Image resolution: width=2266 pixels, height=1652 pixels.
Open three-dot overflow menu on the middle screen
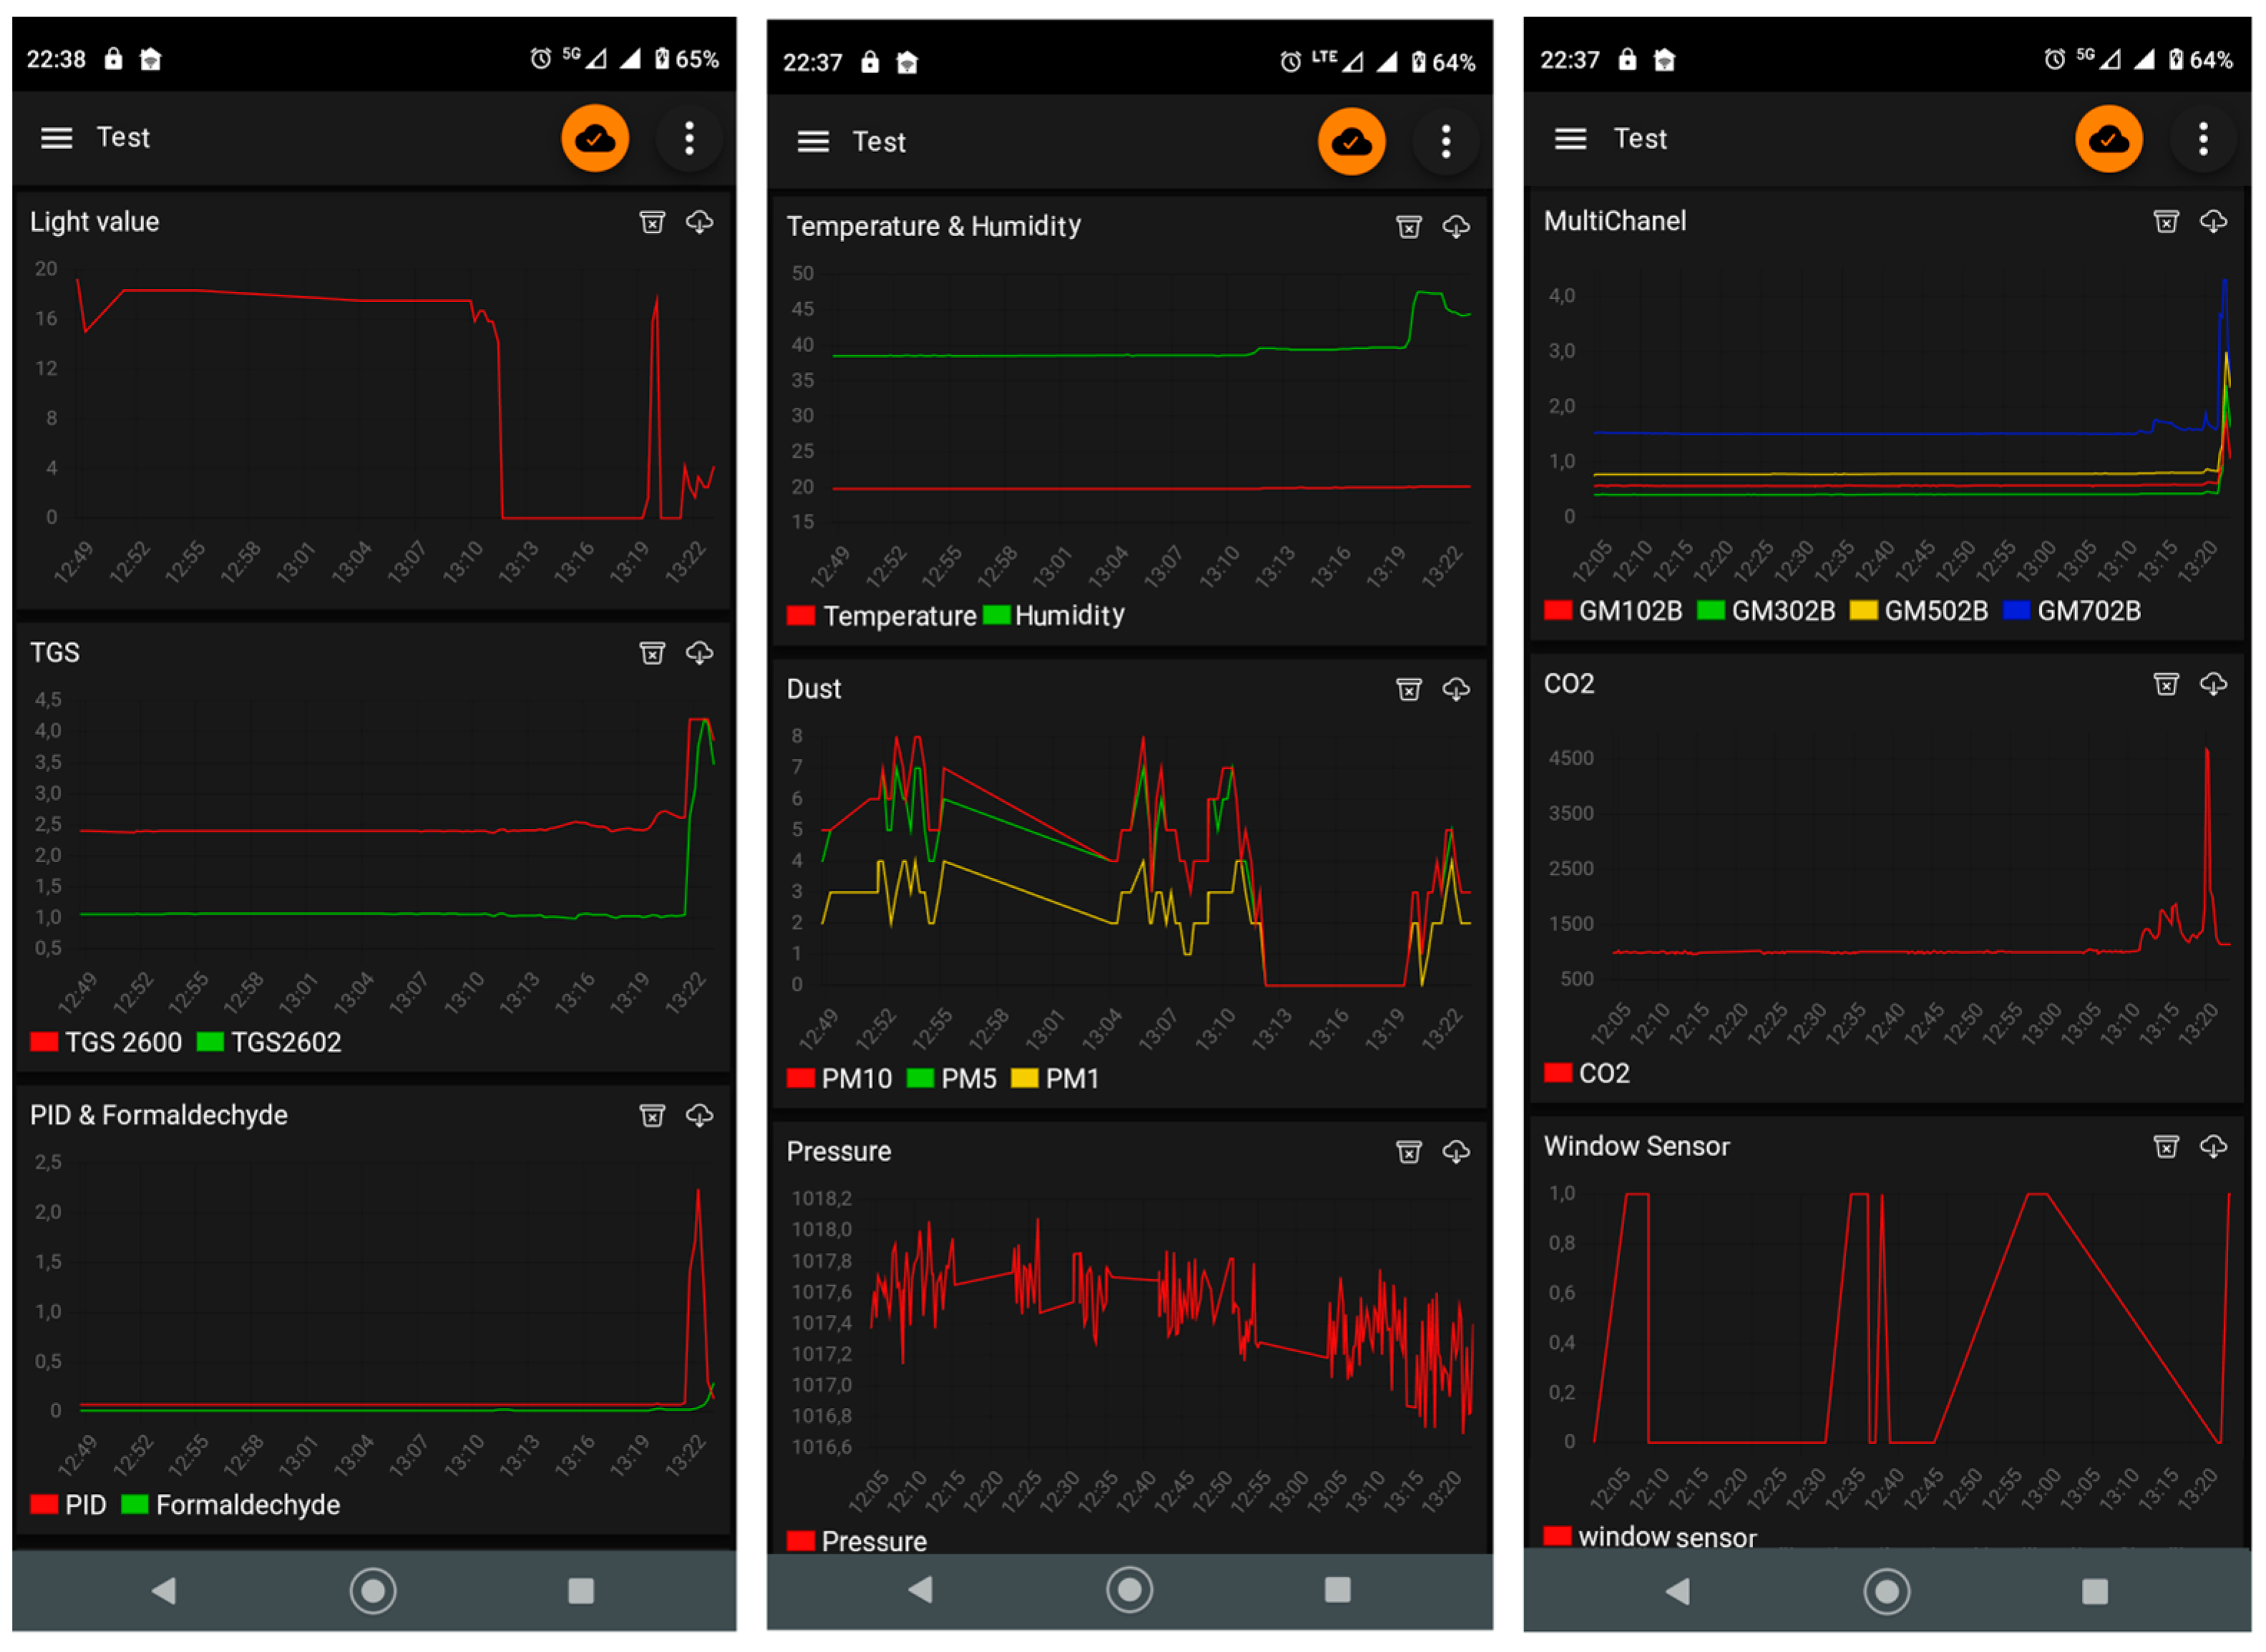point(1445,142)
